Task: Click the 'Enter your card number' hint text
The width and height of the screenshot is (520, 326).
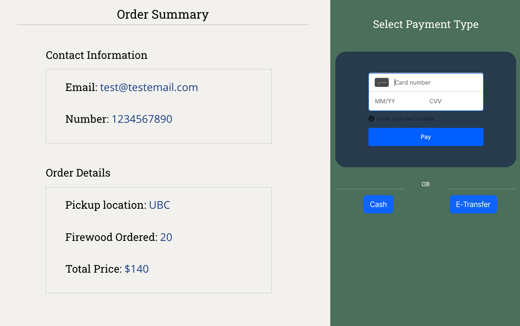Action: (406, 119)
